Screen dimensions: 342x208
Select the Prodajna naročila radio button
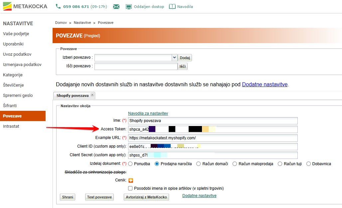click(x=157, y=164)
